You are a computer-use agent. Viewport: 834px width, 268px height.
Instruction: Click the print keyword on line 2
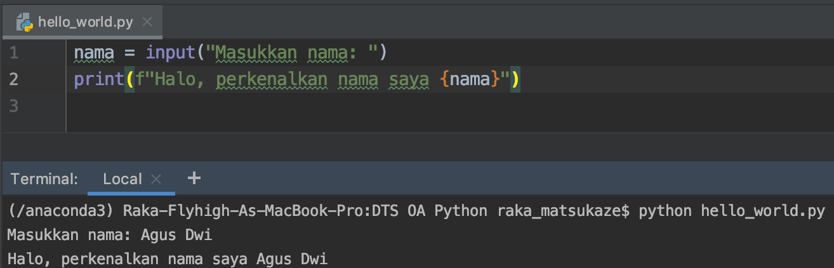point(100,79)
